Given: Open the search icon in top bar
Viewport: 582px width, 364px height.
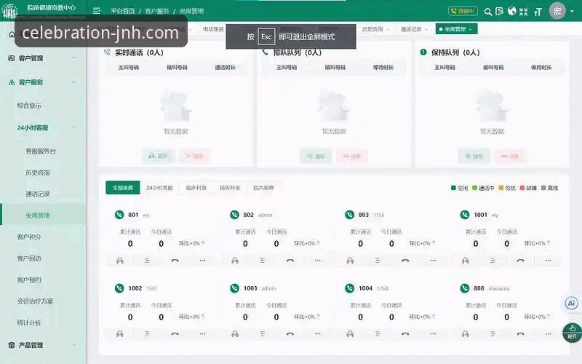Looking at the screenshot, I should pyautogui.click(x=488, y=12).
